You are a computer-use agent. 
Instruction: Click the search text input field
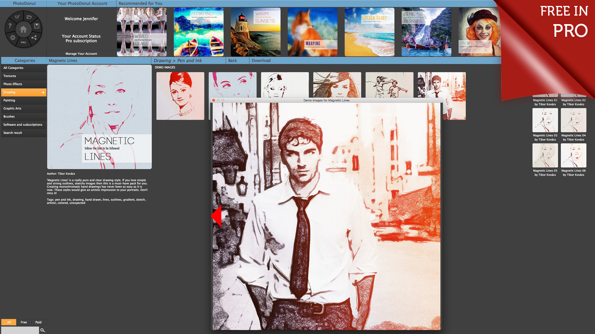[20, 330]
